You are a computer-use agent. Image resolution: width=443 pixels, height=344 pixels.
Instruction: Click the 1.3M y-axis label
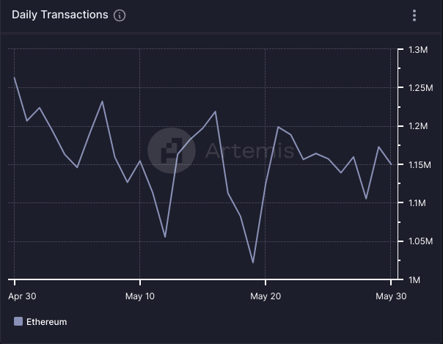(417, 50)
